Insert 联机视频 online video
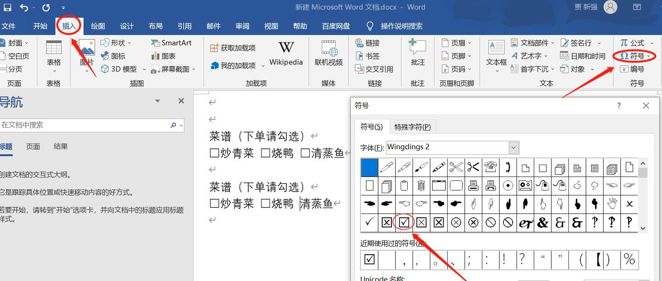The width and height of the screenshot is (662, 281). click(329, 54)
